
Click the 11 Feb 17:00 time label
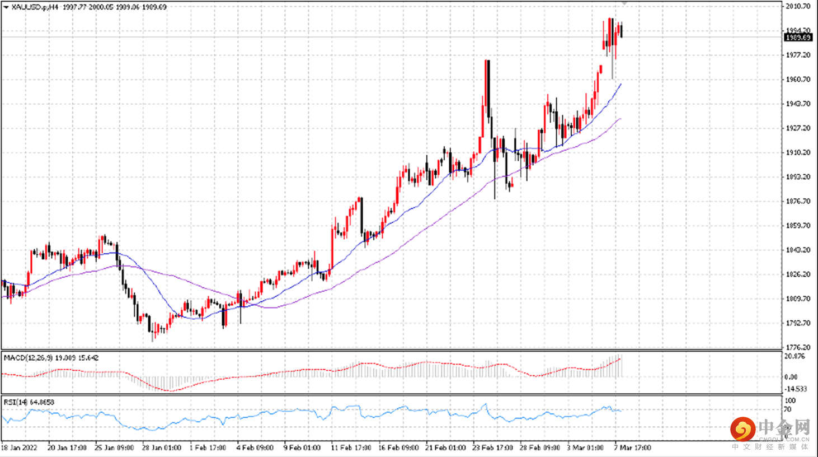pyautogui.click(x=351, y=448)
